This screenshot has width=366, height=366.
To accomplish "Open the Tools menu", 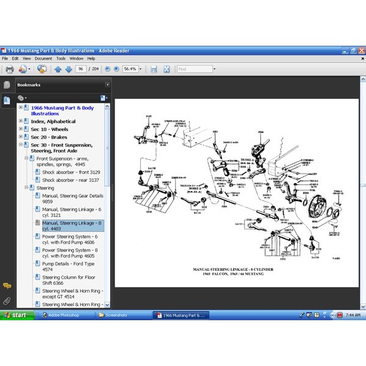I will coord(61,59).
